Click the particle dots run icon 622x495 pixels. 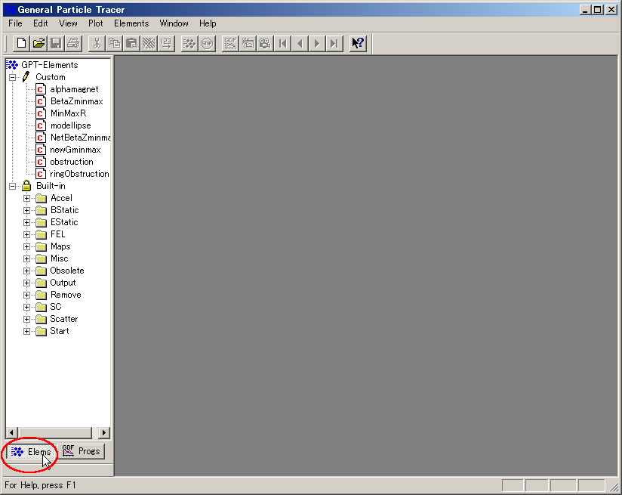coord(189,43)
